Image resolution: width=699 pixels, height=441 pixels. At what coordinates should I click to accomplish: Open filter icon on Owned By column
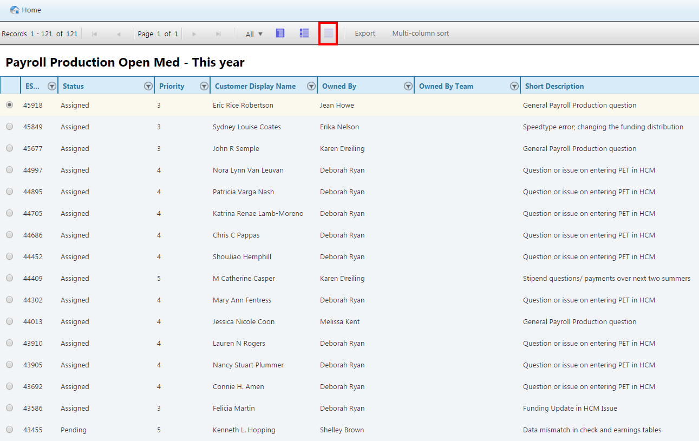pos(408,86)
